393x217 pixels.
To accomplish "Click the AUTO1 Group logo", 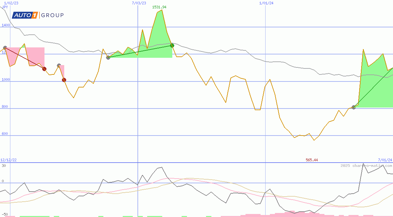I will coord(38,15).
